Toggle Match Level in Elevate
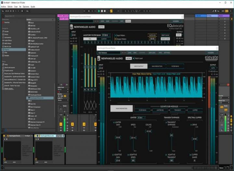Viewport: 234px width, 171px height. click(x=134, y=58)
